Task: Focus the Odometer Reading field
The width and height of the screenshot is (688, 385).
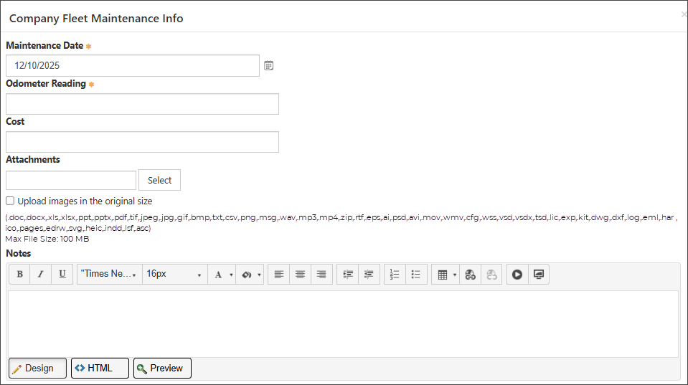Action: point(142,104)
